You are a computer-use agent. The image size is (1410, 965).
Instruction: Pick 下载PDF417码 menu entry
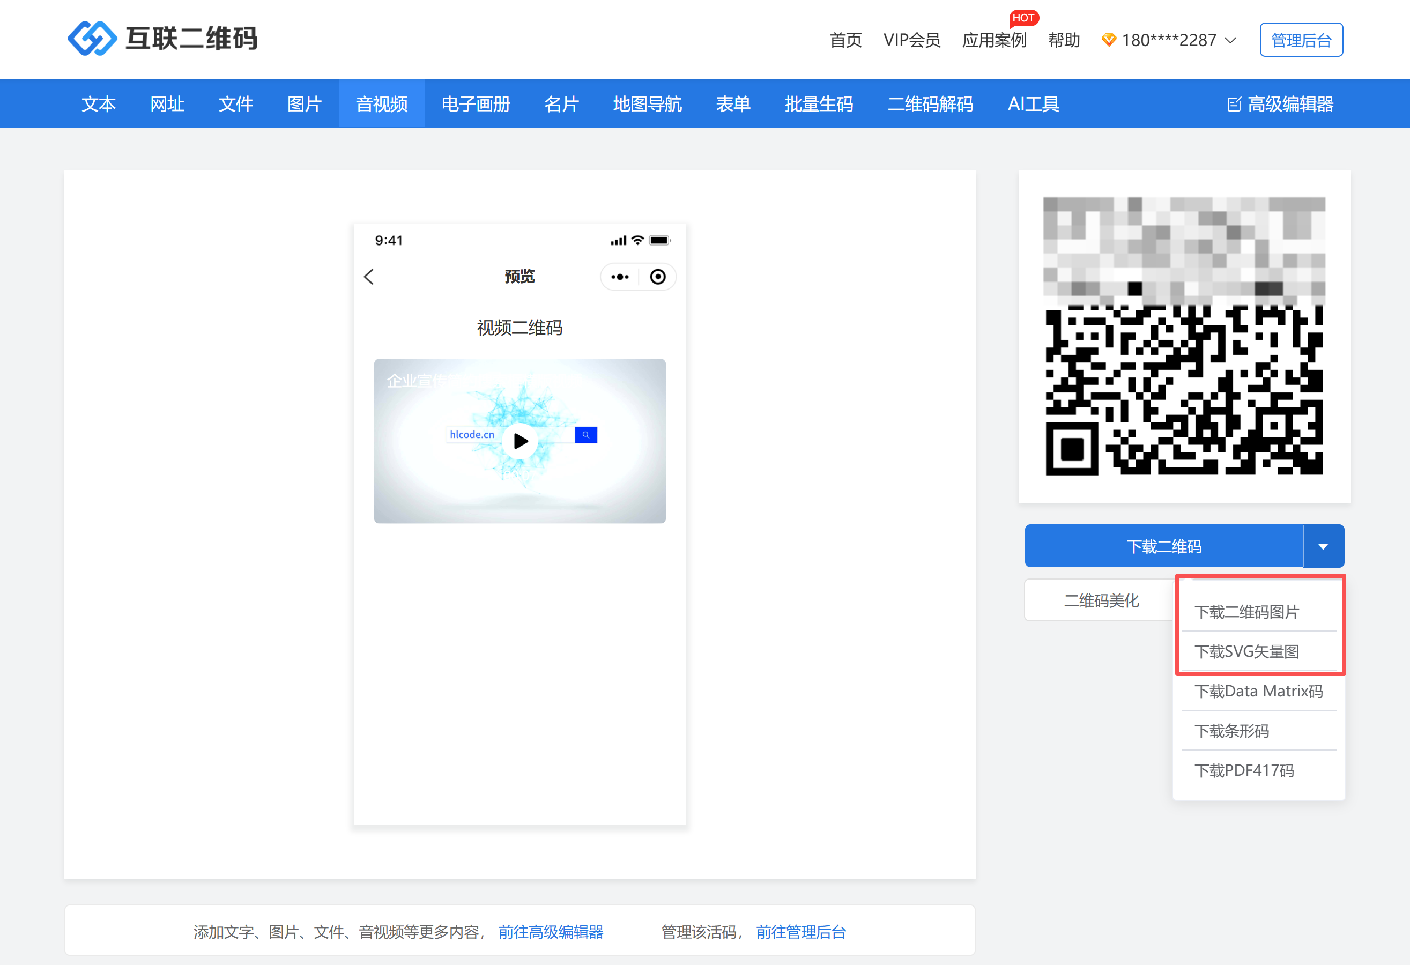point(1244,770)
